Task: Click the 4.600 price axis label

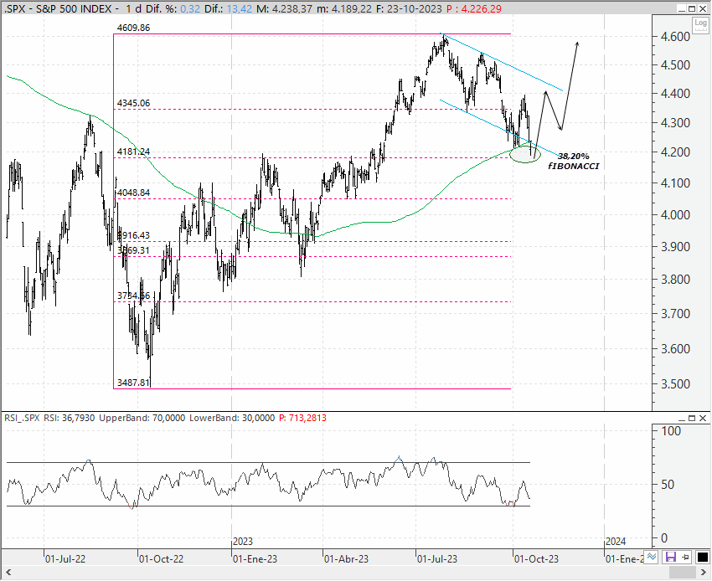Action: click(676, 36)
